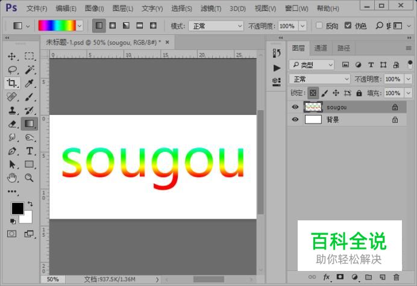Select the Brush tool
This screenshot has width=417, height=286.
[x=30, y=97]
